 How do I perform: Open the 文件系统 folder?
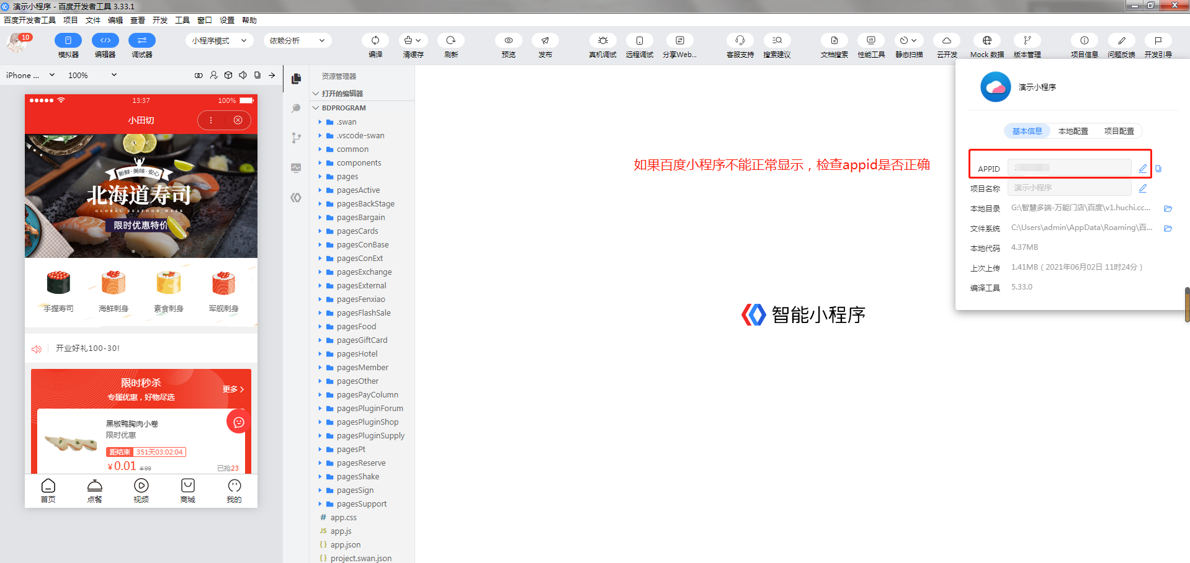pos(1168,228)
